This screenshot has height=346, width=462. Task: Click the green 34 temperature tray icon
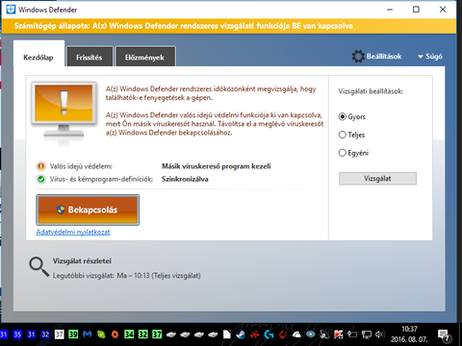[x=129, y=334]
